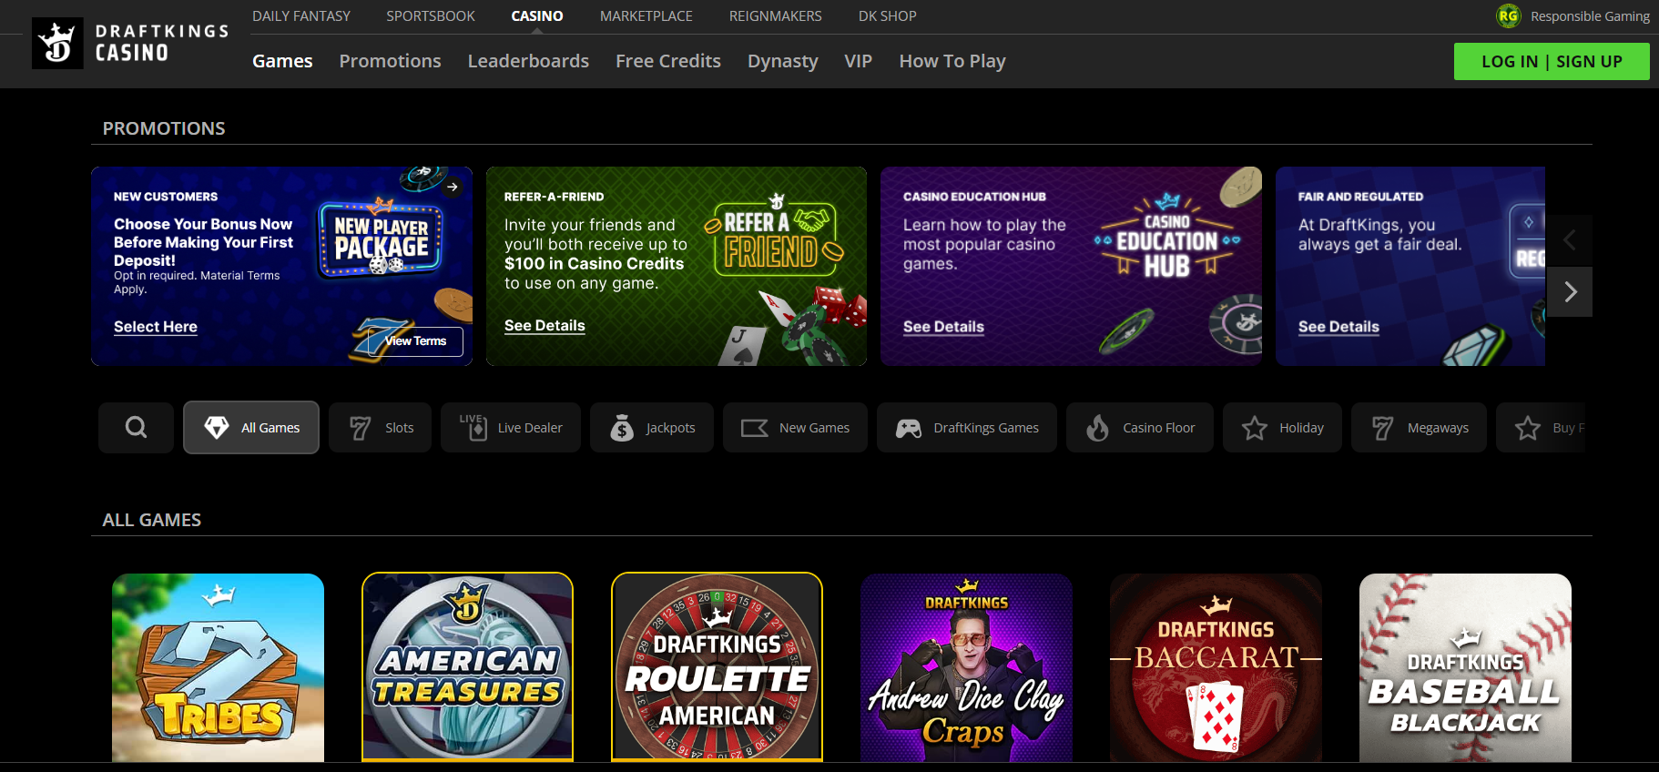Click the Holiday star icon
The height and width of the screenshot is (772, 1659).
pos(1255,428)
